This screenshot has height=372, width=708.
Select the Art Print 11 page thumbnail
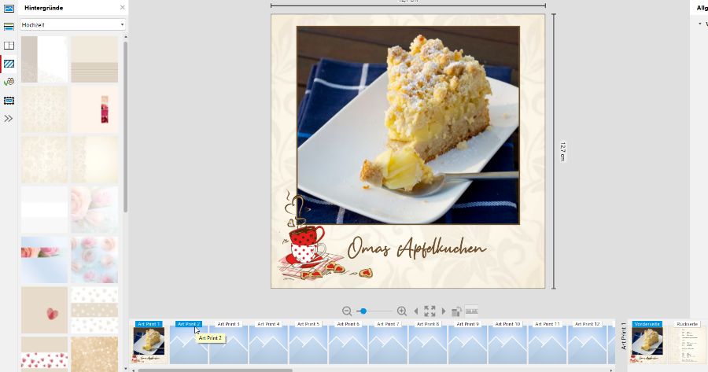click(548, 345)
